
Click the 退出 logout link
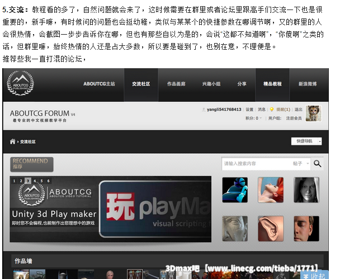[298, 110]
